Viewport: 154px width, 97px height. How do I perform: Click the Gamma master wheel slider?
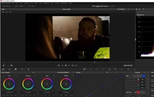pos(28,92)
